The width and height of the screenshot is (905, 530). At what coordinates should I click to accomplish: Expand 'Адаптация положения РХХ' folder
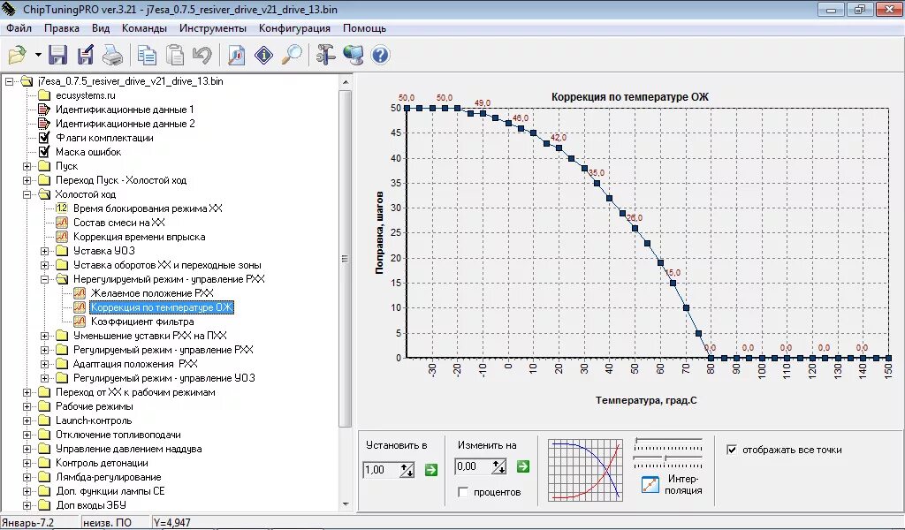coord(44,364)
